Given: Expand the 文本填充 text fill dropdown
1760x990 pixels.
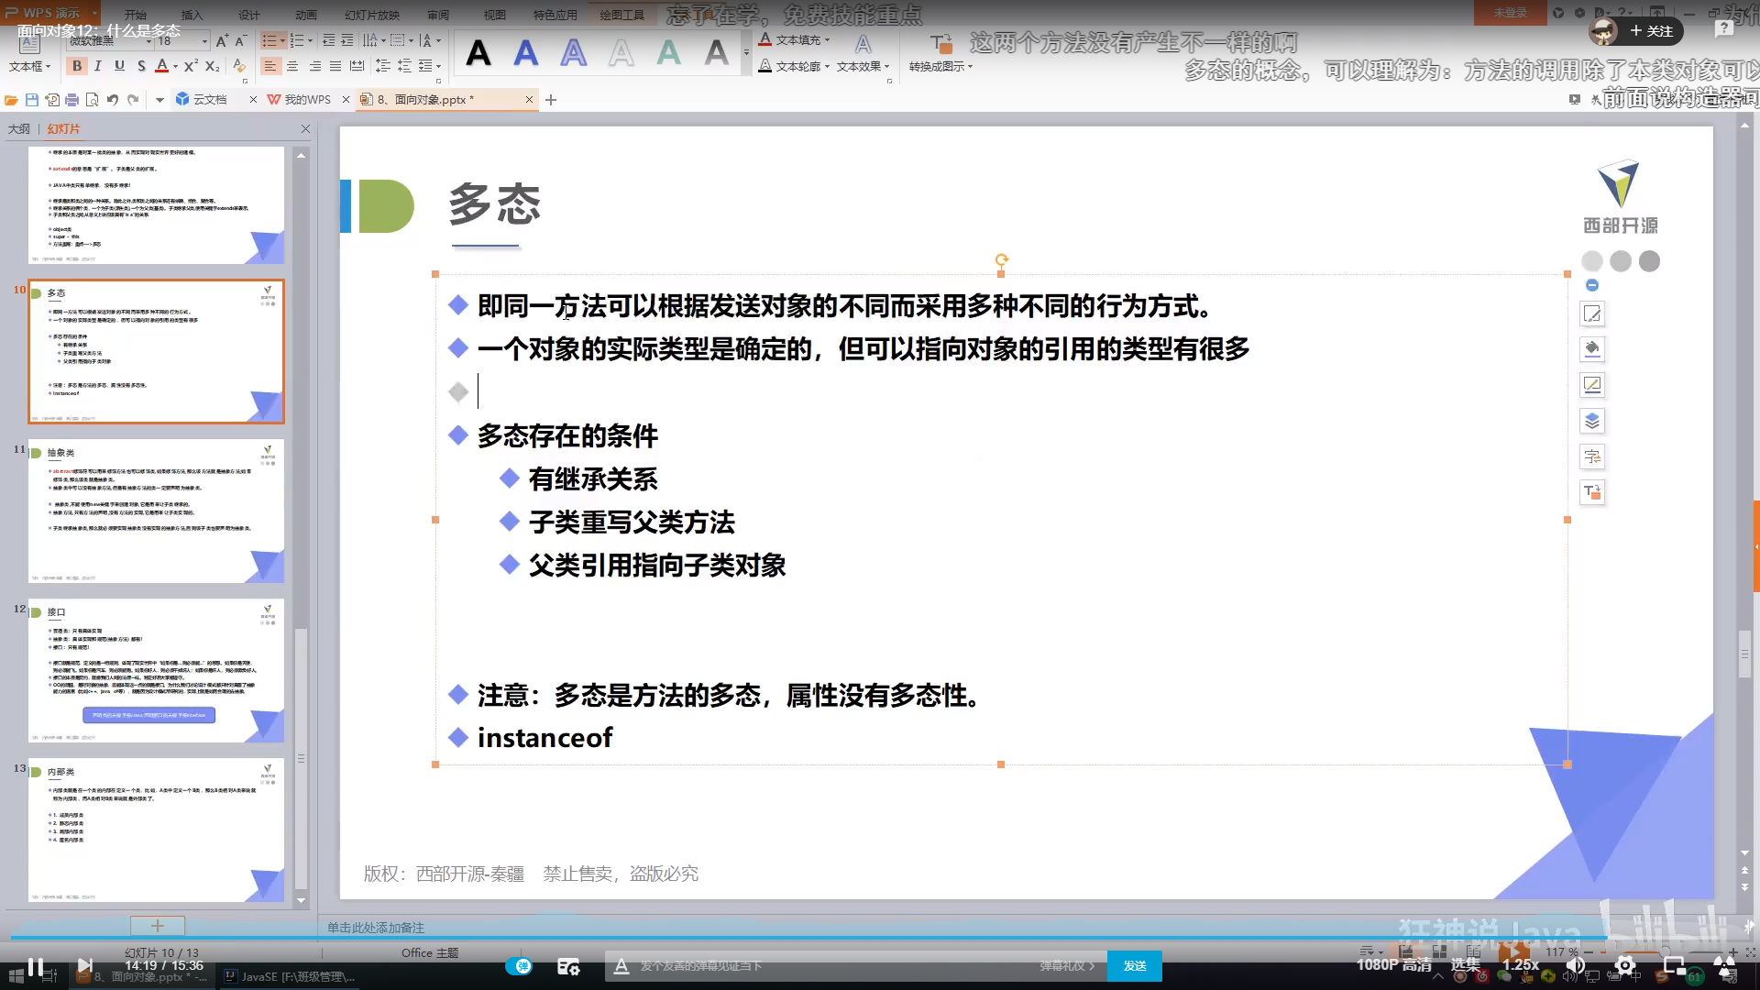Looking at the screenshot, I should pyautogui.click(x=827, y=40).
